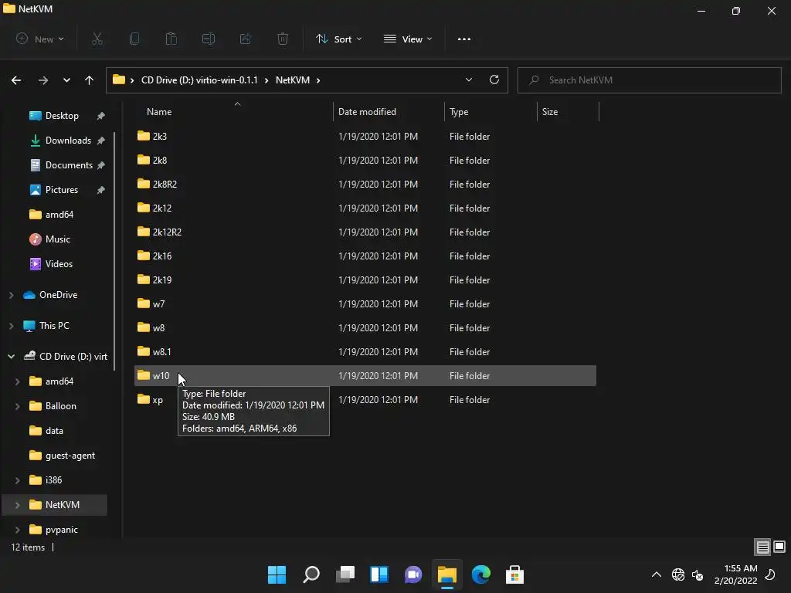Launch Microsoft Edge from taskbar
The height and width of the screenshot is (593, 791).
pyautogui.click(x=480, y=574)
